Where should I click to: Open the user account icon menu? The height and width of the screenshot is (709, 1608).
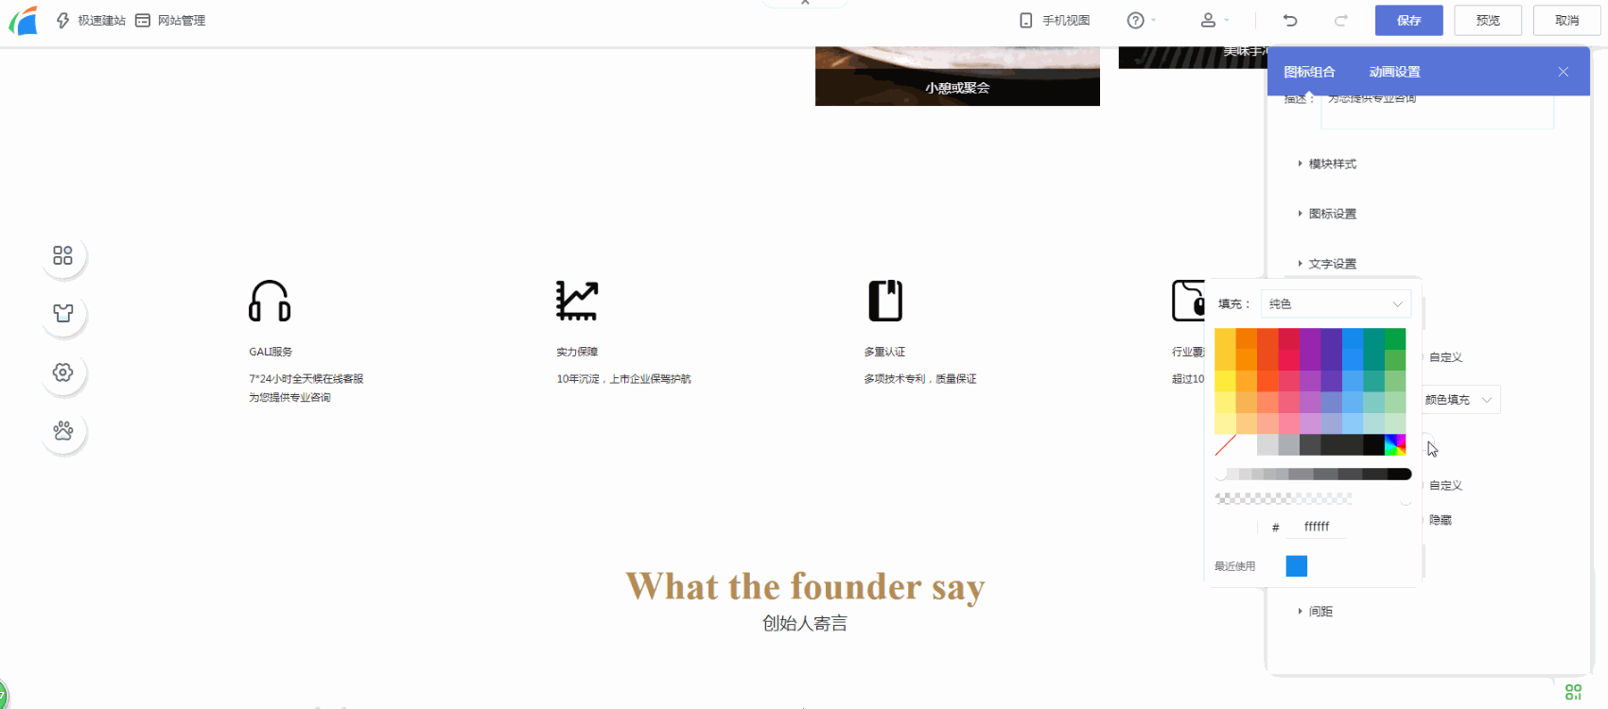tap(1208, 20)
